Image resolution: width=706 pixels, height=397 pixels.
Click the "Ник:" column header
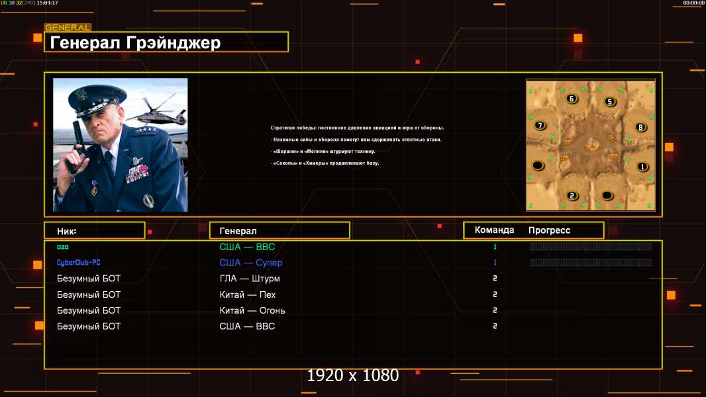[95, 231]
